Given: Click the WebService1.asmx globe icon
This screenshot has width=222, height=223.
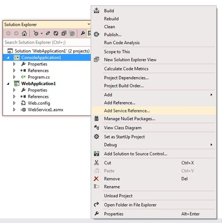Looking at the screenshot, I should click(23, 110).
